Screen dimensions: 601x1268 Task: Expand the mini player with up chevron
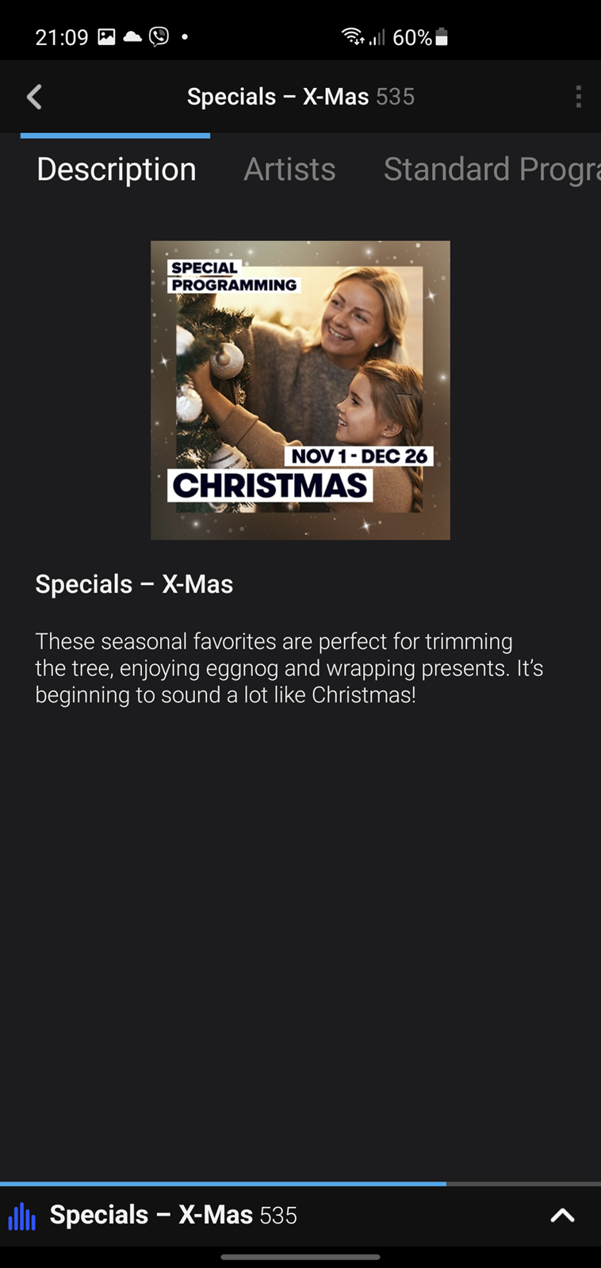point(562,1215)
